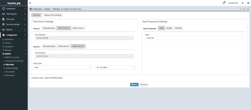This screenshot has width=251, height=110.
Task: Click the info icon in breadcrumb bar
Action: point(241,9)
